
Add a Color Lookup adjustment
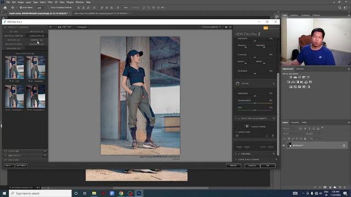click(x=310, y=82)
